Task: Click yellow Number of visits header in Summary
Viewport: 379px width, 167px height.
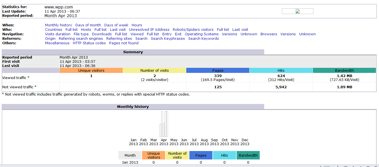Action: tap(154, 70)
